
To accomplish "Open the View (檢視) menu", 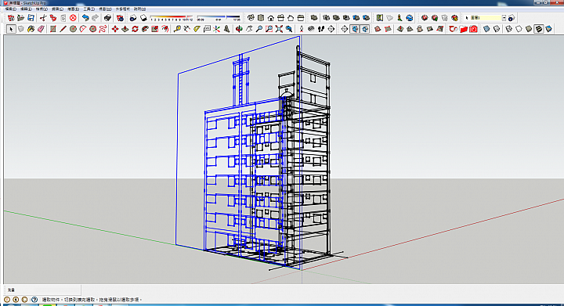I will [42, 9].
